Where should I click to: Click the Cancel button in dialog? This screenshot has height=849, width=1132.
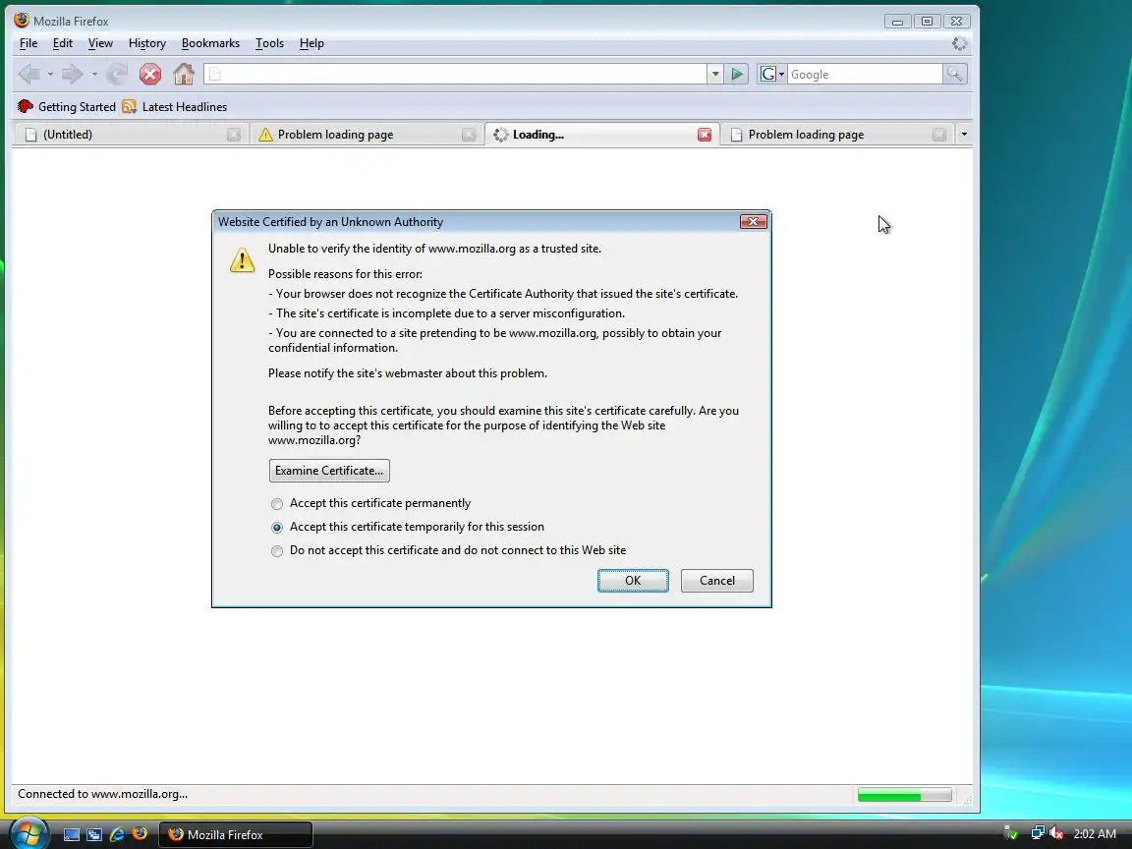pos(717,581)
